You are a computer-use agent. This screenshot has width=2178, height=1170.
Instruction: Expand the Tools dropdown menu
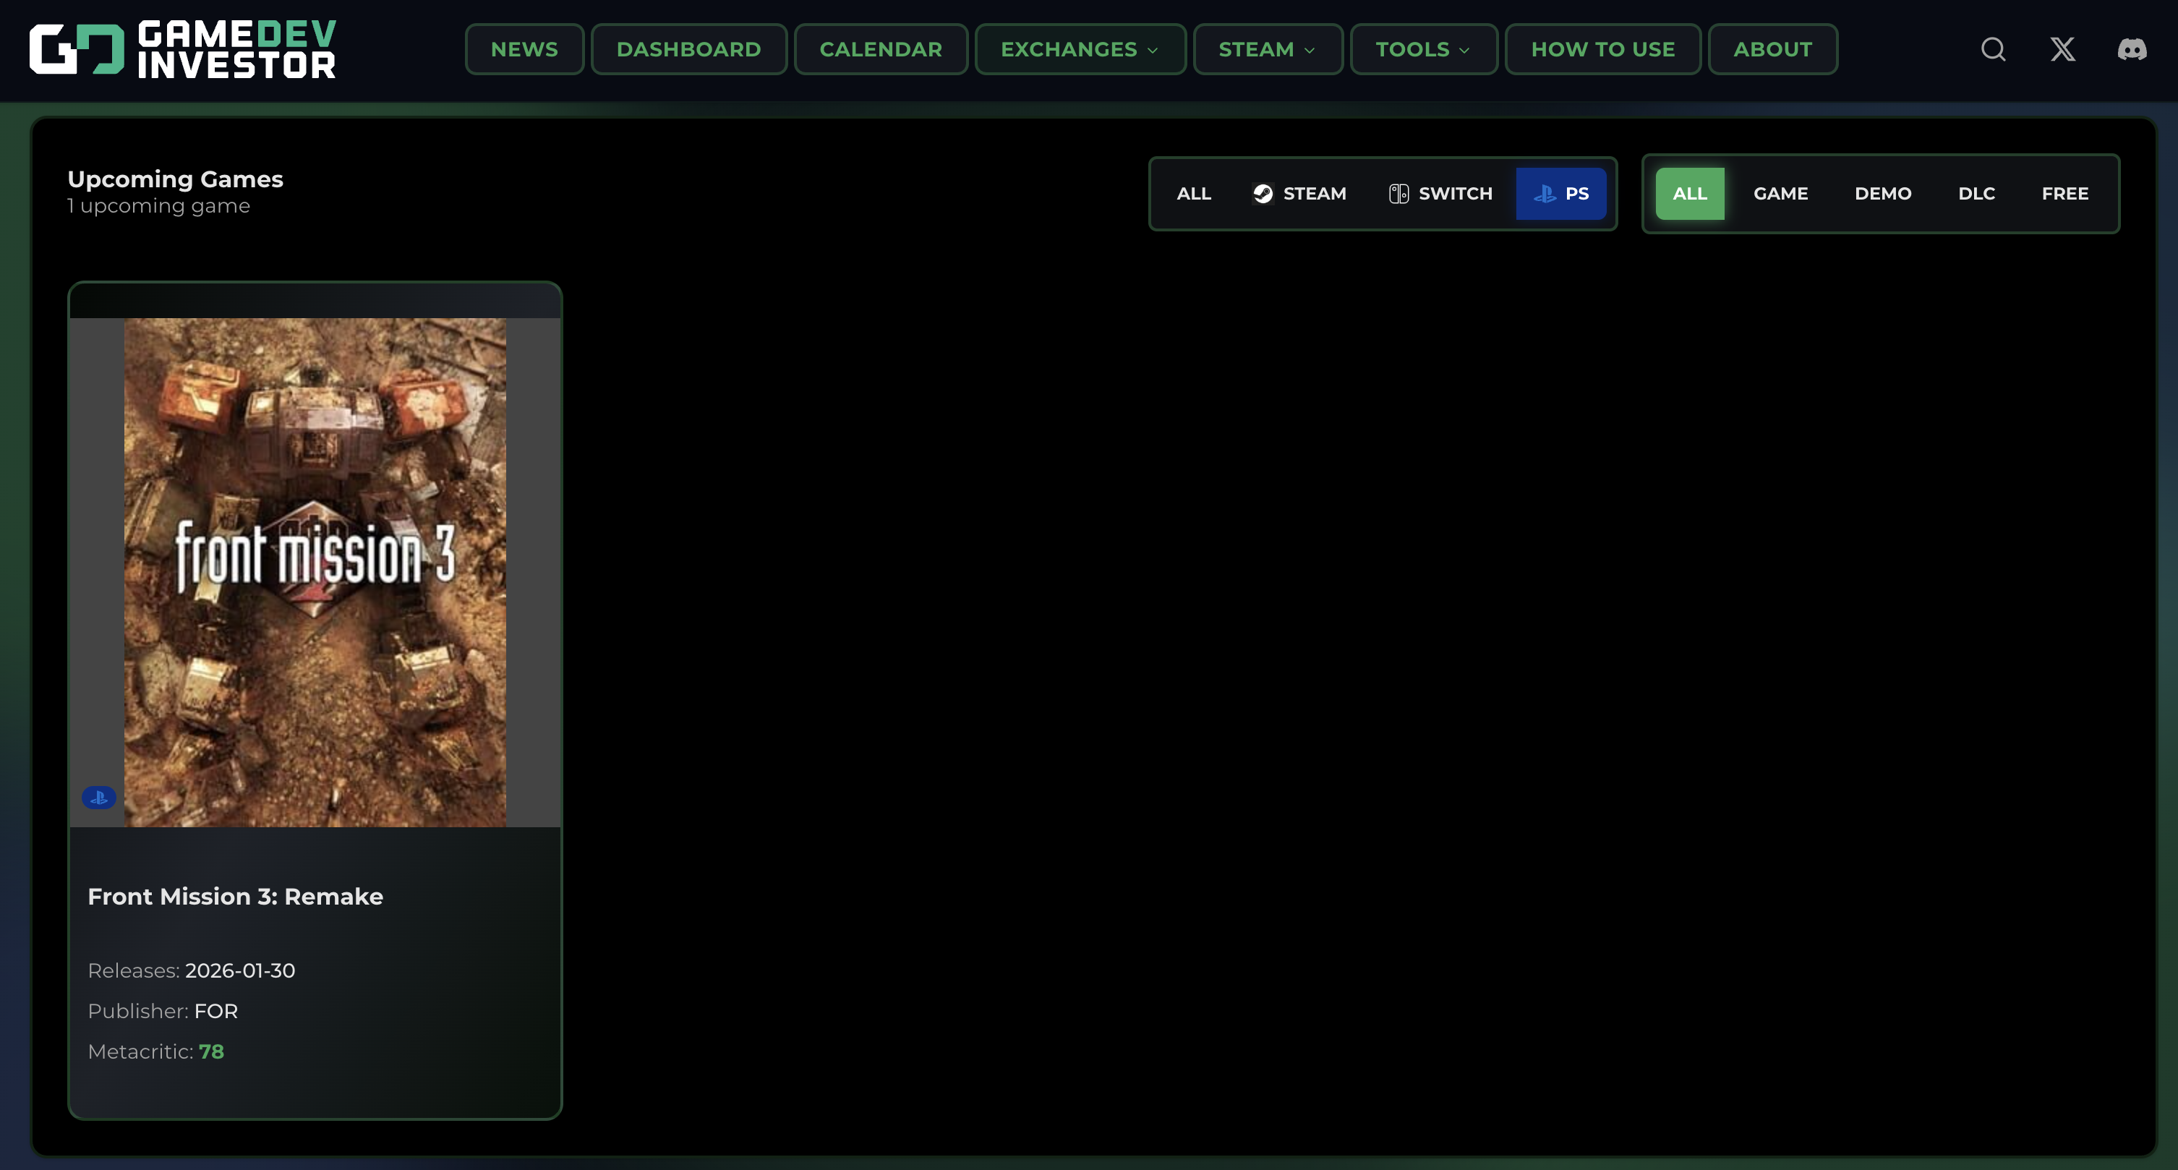click(1423, 49)
